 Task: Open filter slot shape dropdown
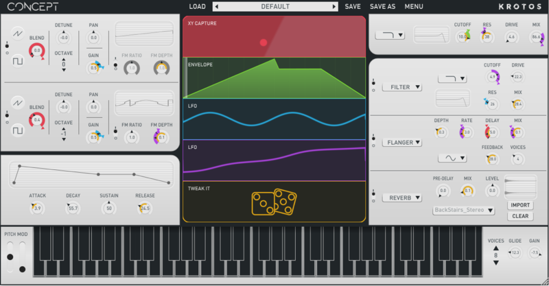pyautogui.click(x=452, y=78)
